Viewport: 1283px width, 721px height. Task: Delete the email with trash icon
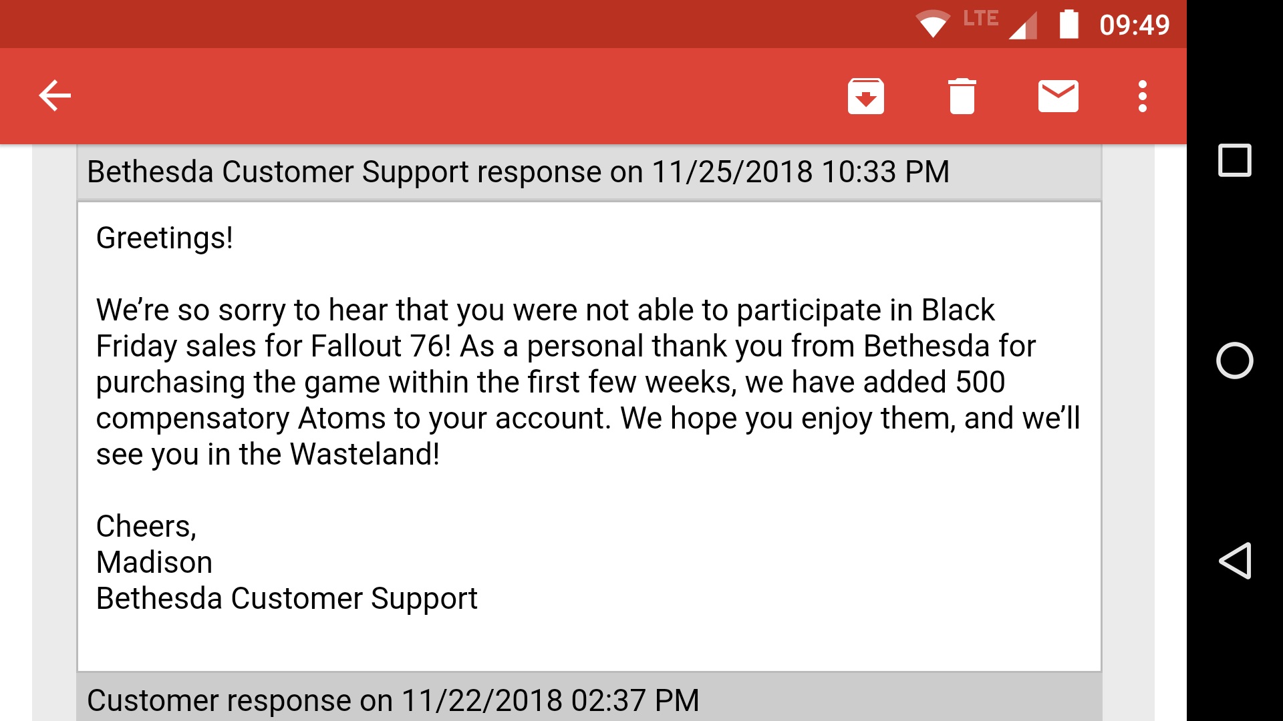click(962, 96)
